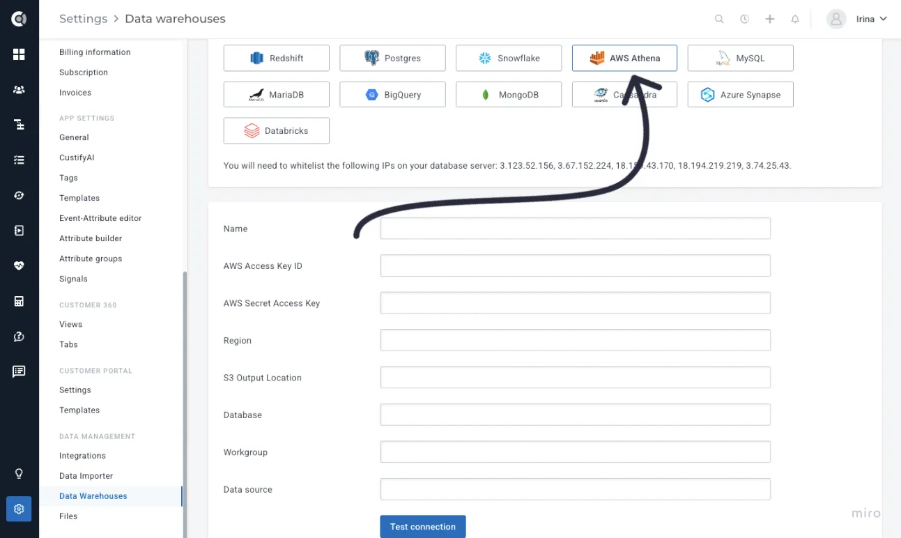This screenshot has height=538, width=901.
Task: Select the AWS Athena warehouse type
Action: [624, 58]
